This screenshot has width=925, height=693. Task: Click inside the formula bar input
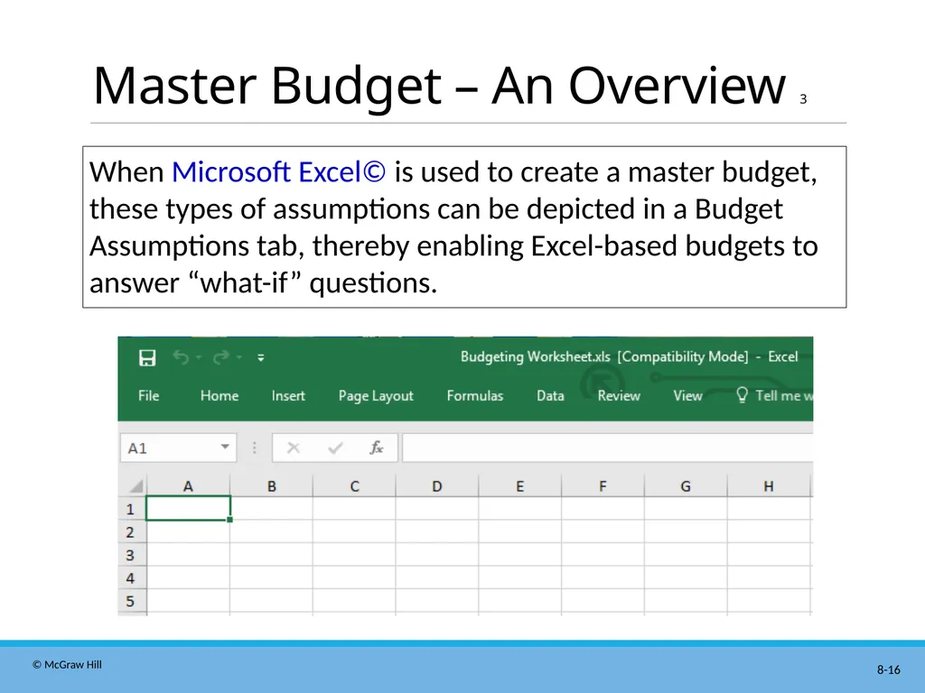click(x=608, y=448)
